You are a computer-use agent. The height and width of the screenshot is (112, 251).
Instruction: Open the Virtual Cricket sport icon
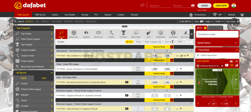tap(74, 34)
